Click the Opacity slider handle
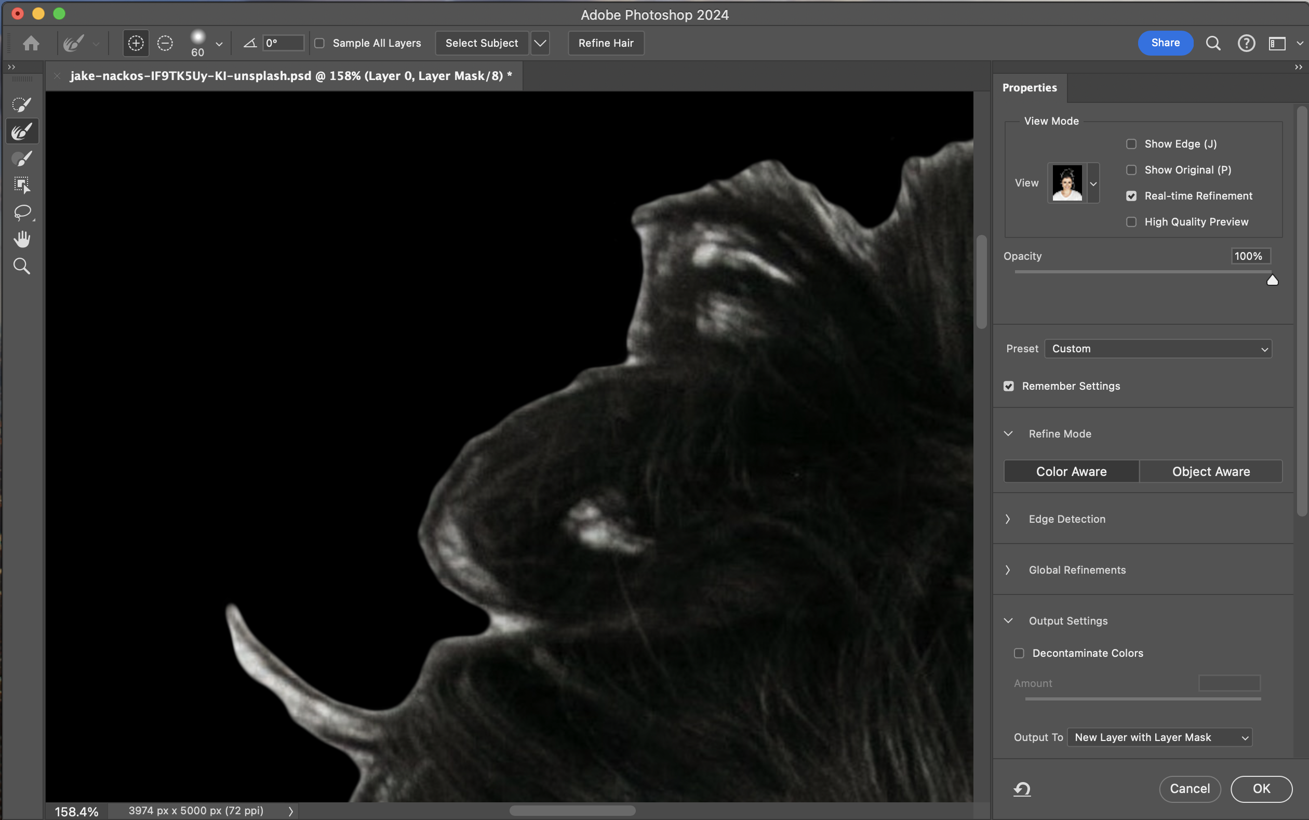 coord(1272,280)
